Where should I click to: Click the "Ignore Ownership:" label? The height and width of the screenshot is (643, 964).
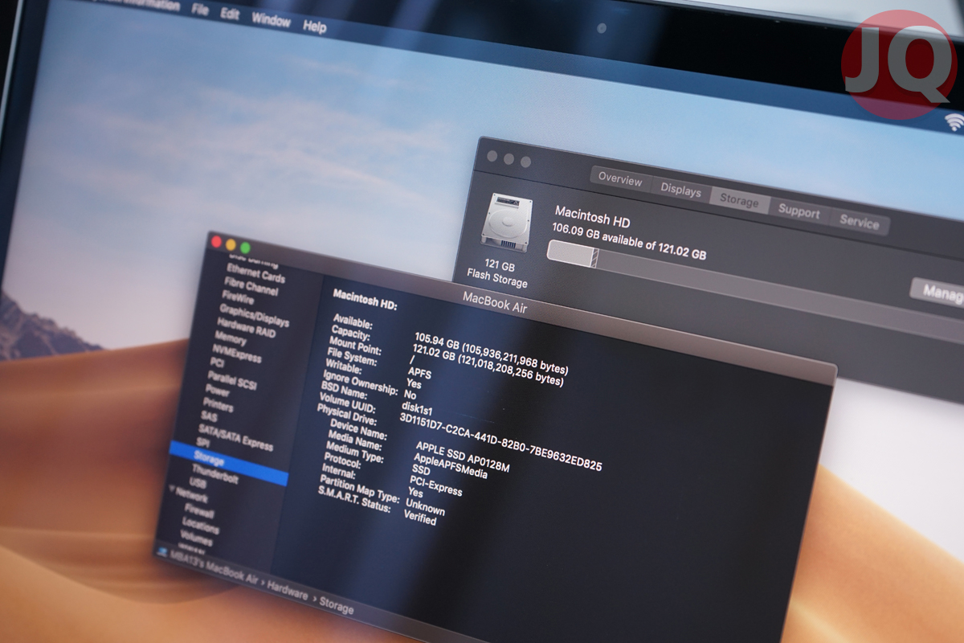tap(360, 382)
